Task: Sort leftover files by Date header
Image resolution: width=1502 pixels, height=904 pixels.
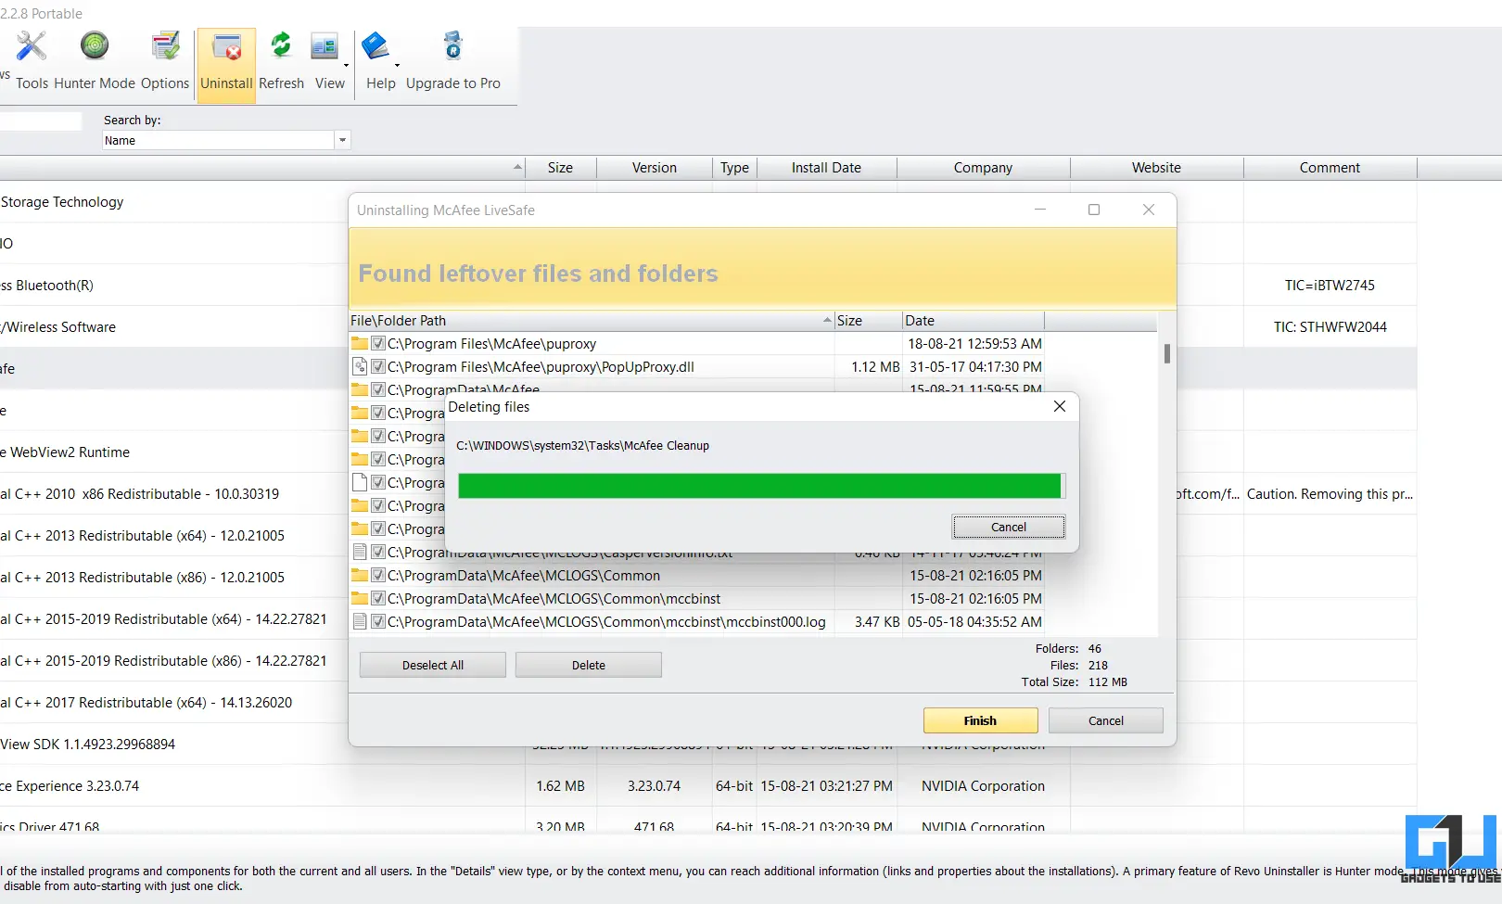Action: (974, 321)
